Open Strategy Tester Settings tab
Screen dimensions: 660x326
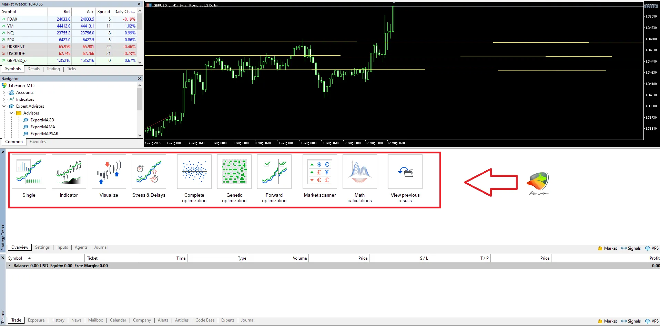tap(42, 247)
